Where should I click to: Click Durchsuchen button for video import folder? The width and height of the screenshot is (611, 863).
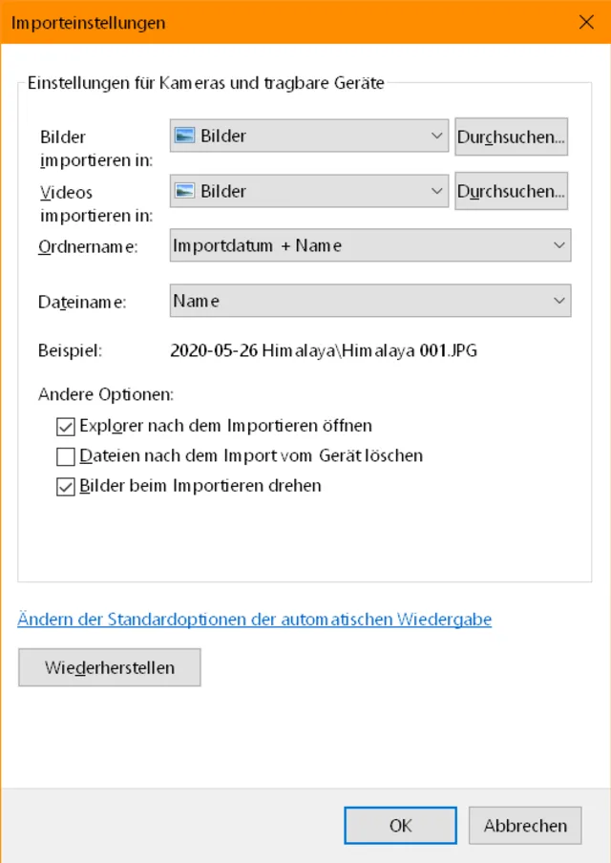pyautogui.click(x=511, y=191)
